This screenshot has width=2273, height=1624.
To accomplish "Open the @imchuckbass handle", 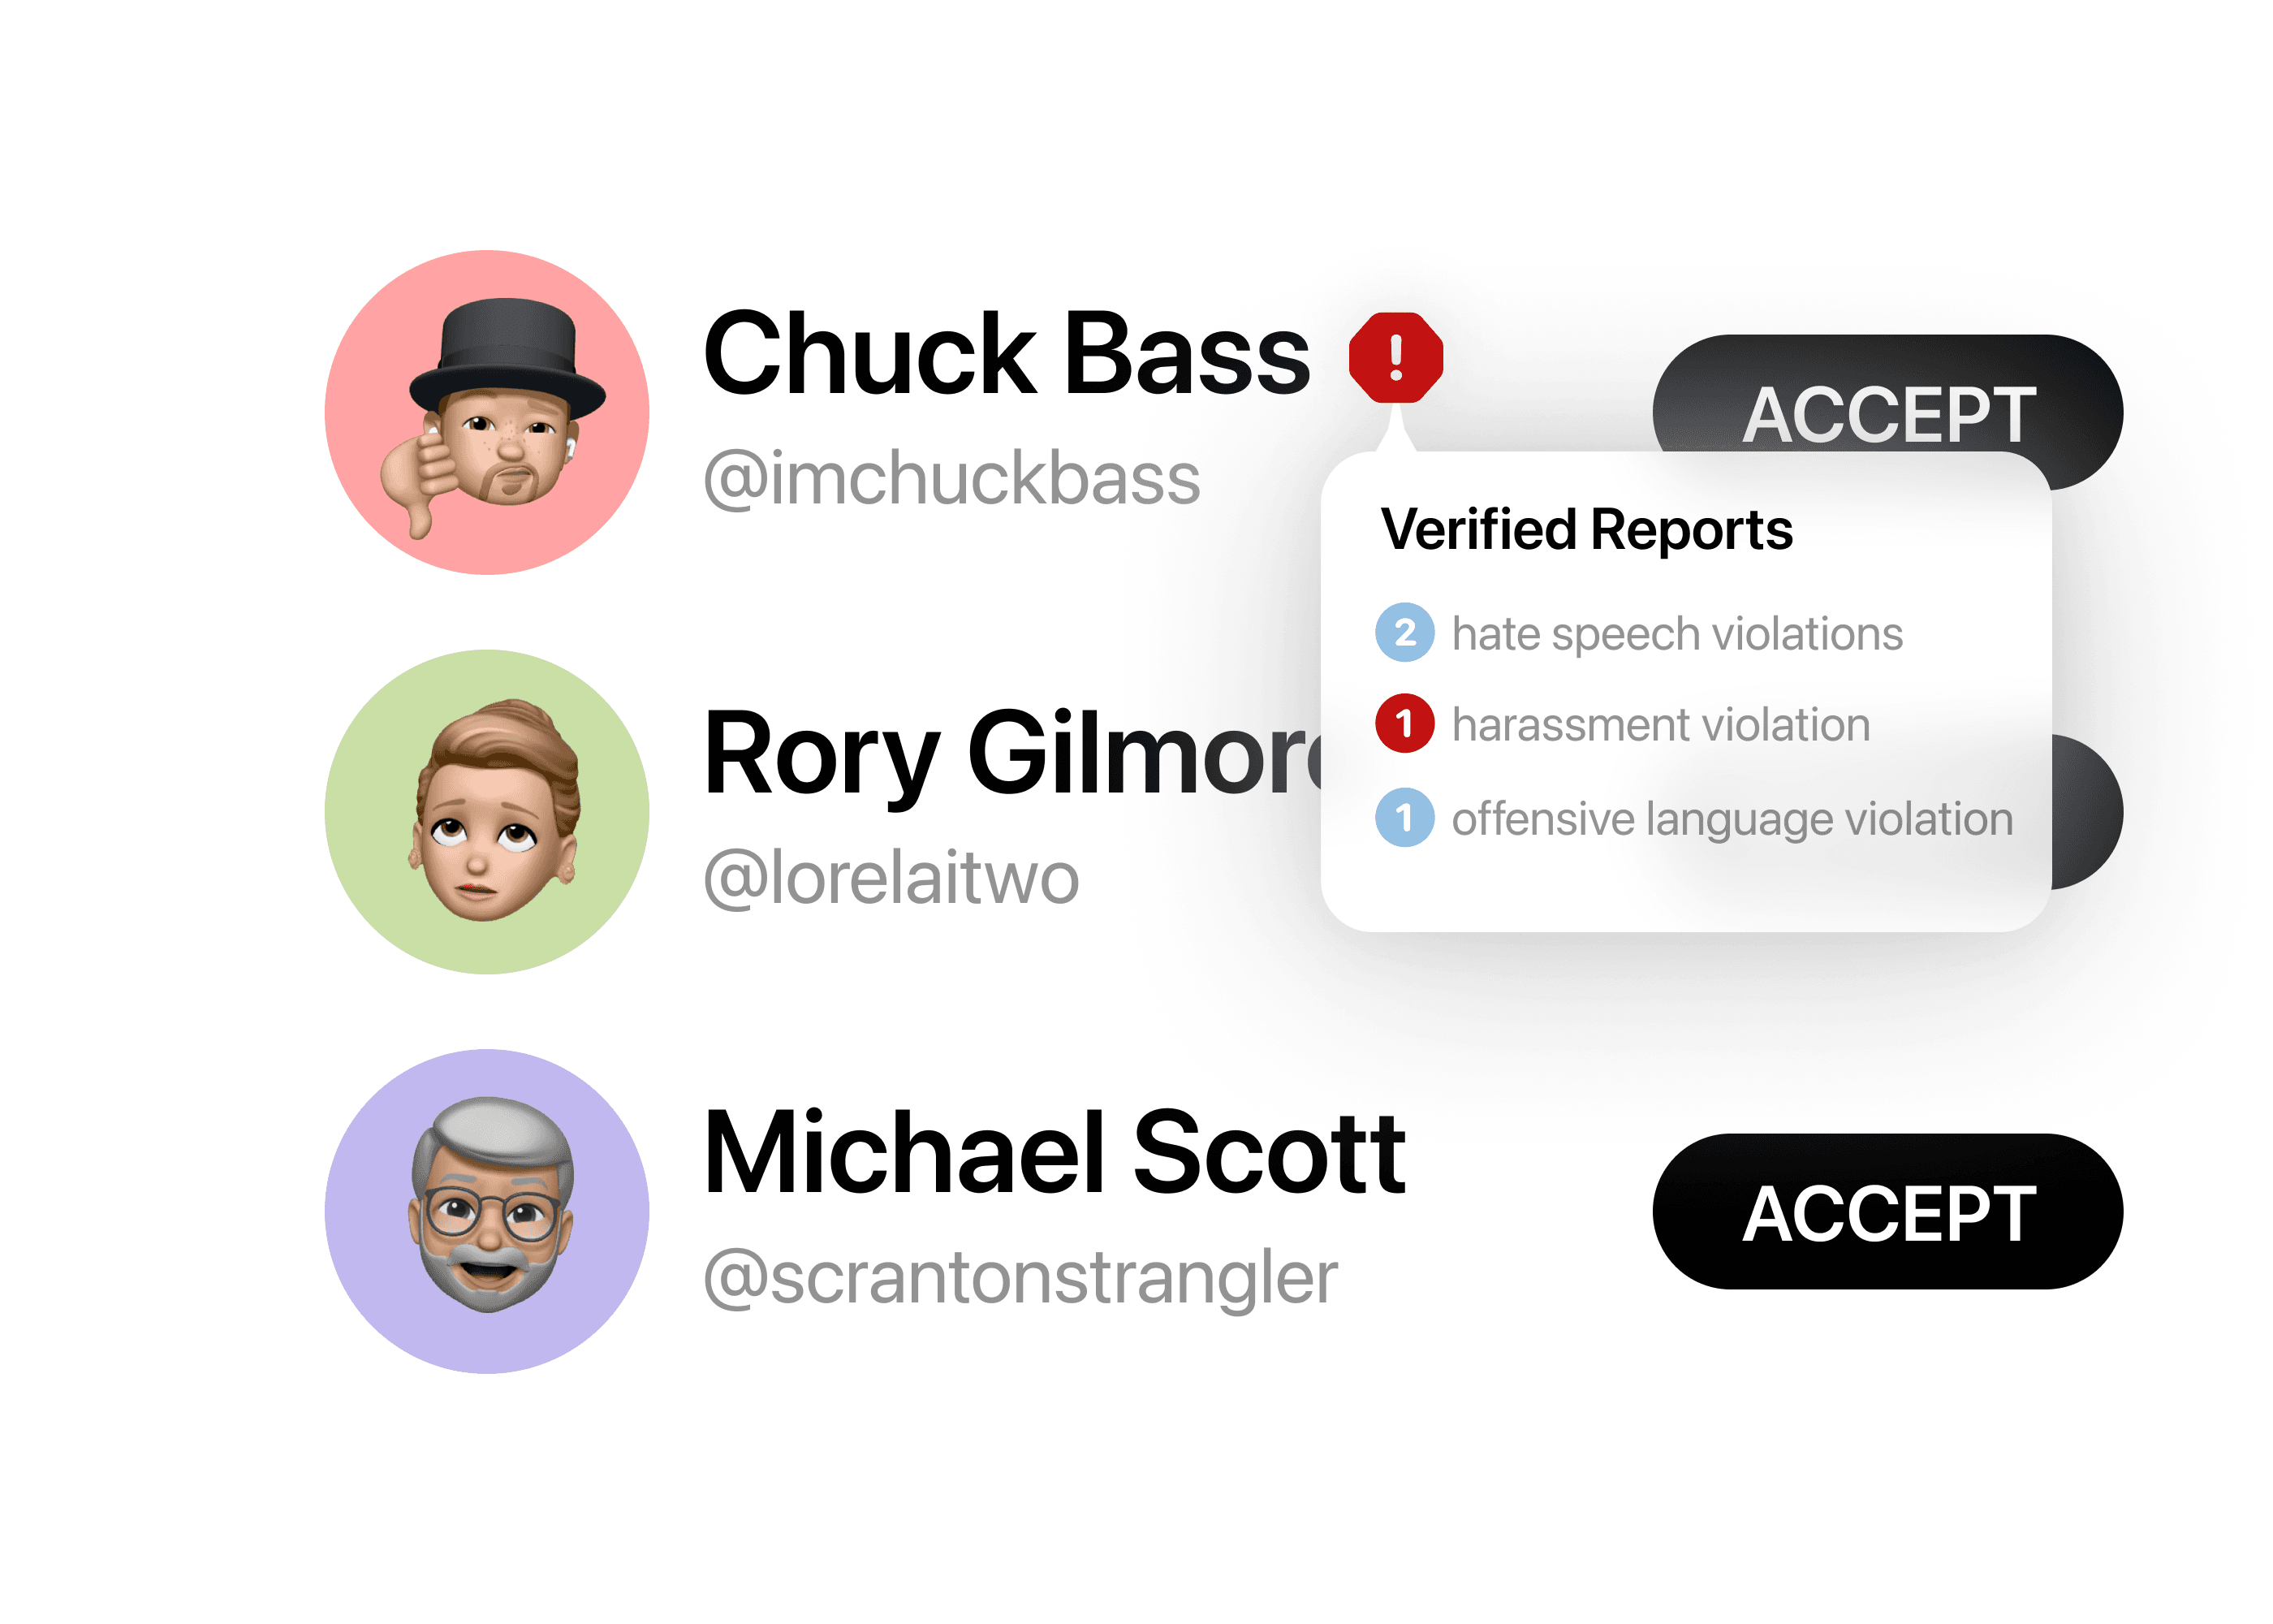I will [x=951, y=478].
